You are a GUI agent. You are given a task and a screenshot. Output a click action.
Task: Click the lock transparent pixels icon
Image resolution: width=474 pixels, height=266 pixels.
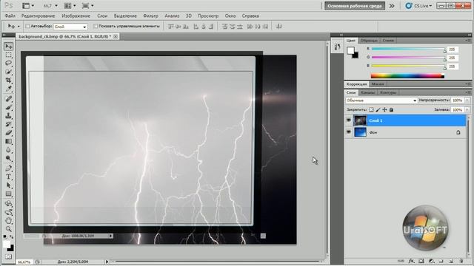[371, 110]
